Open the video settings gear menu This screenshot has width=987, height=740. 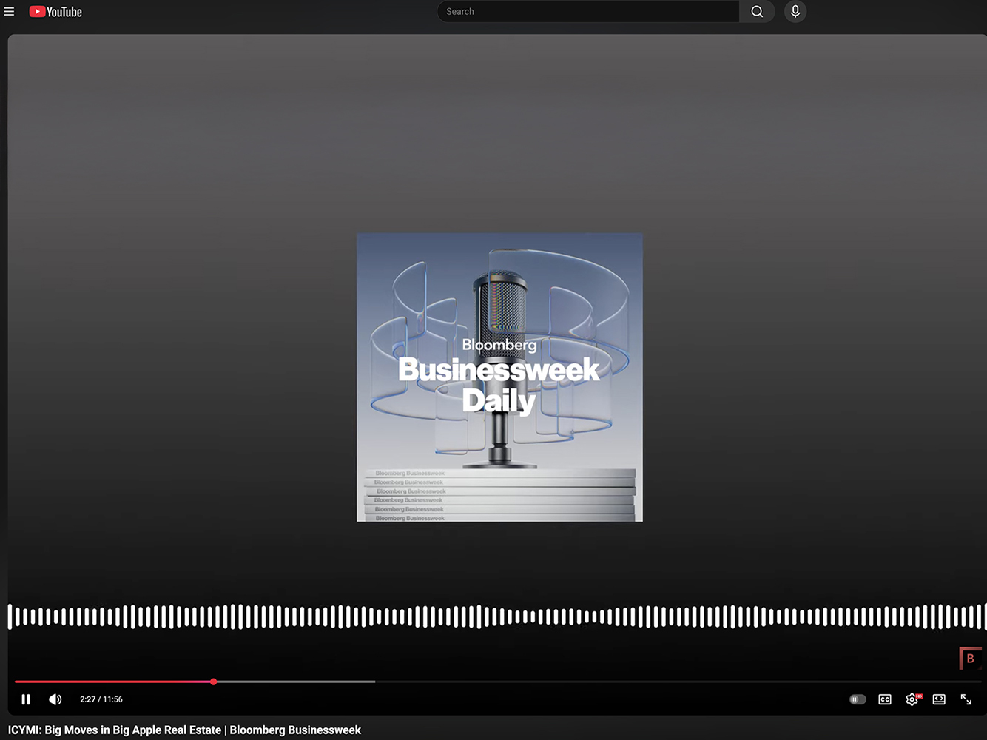(x=912, y=699)
